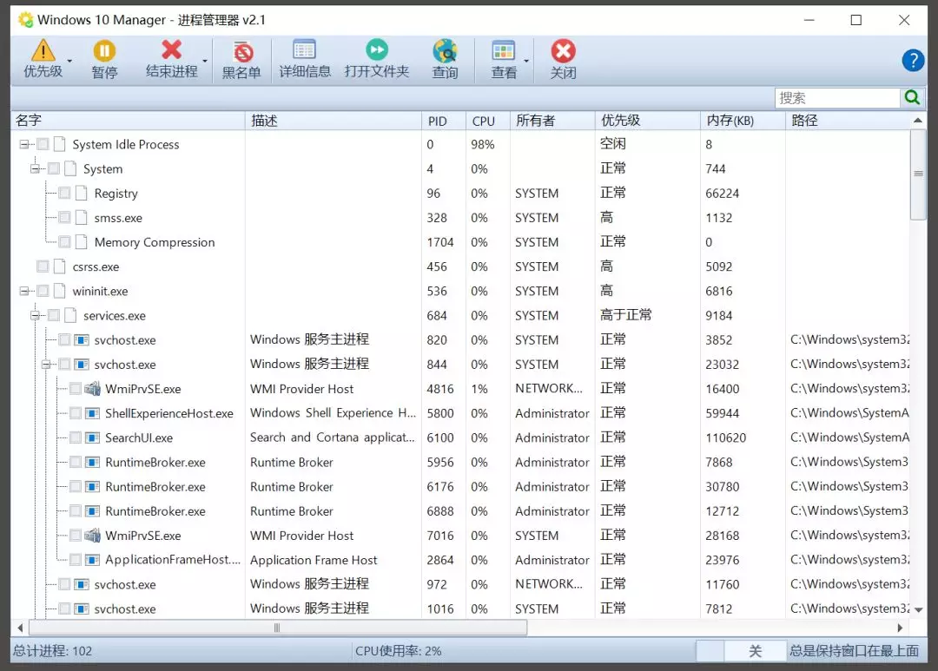Click the horizontal scrollbar thumb

click(278, 628)
